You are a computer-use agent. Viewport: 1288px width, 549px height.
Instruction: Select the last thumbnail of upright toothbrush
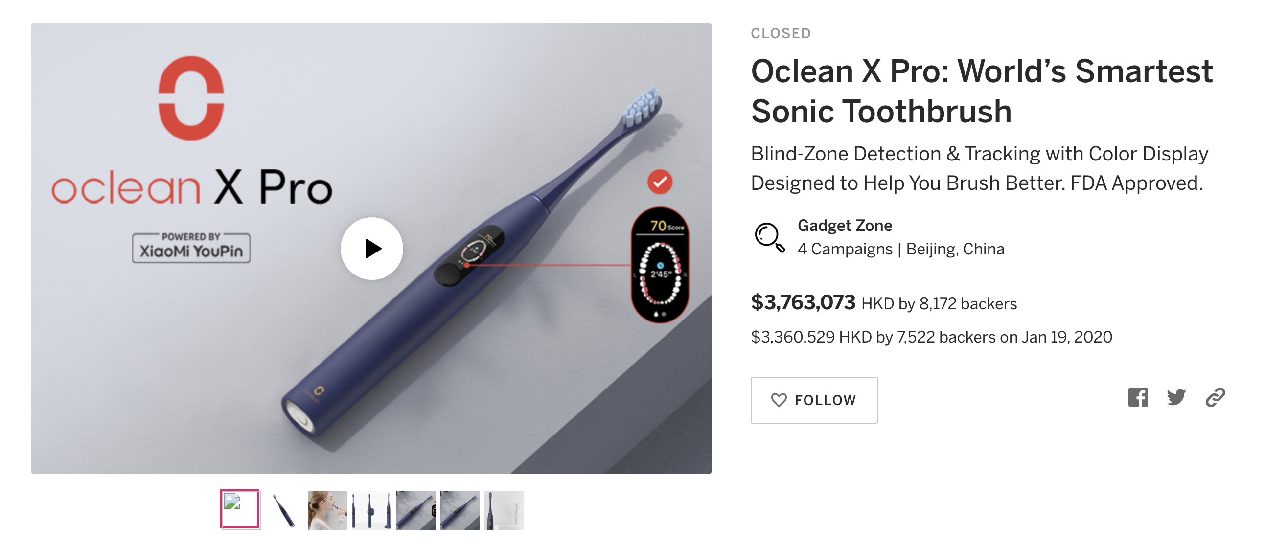pos(504,510)
